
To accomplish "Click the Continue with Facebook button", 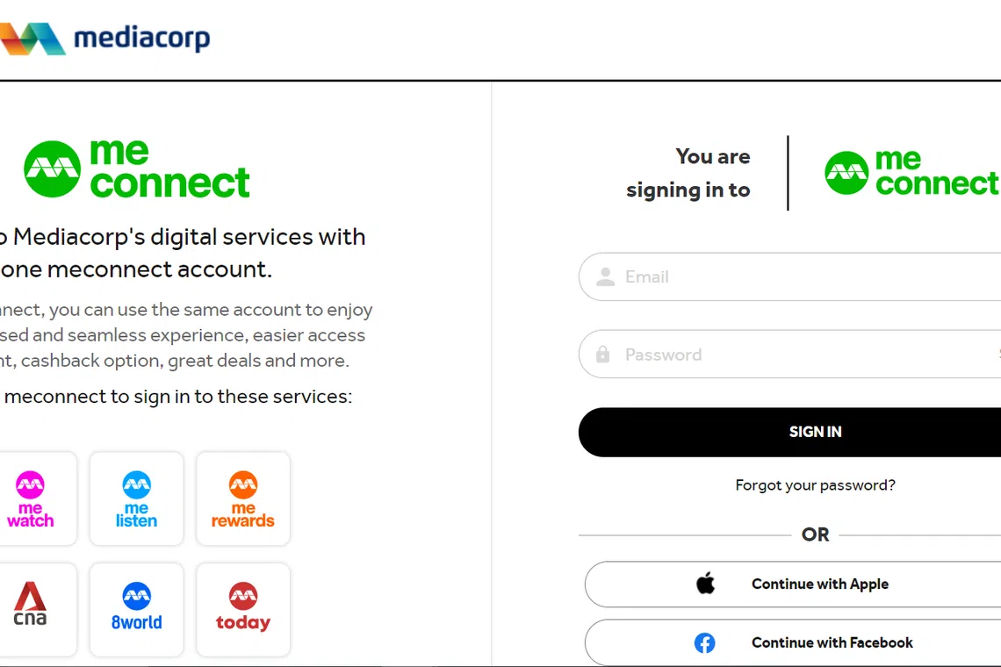I will [832, 643].
